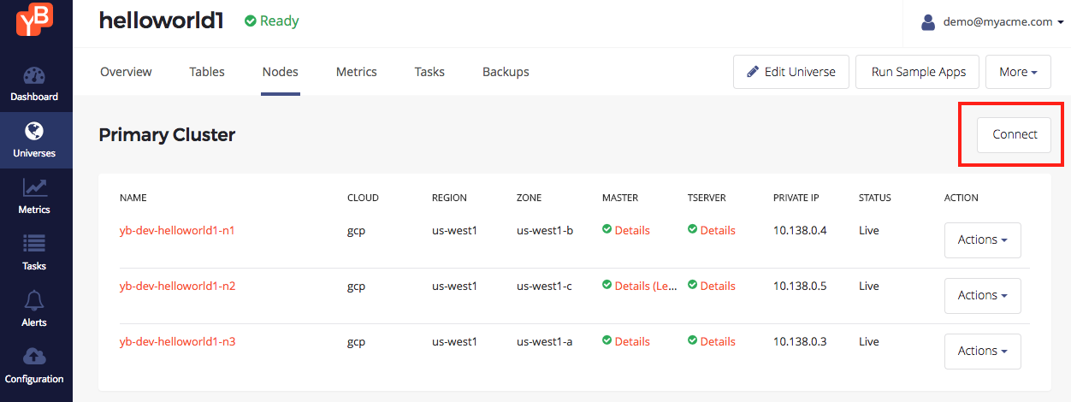Open the Tasks list icon in sidebar
Viewport: 1071px width, 402px height.
click(x=34, y=244)
